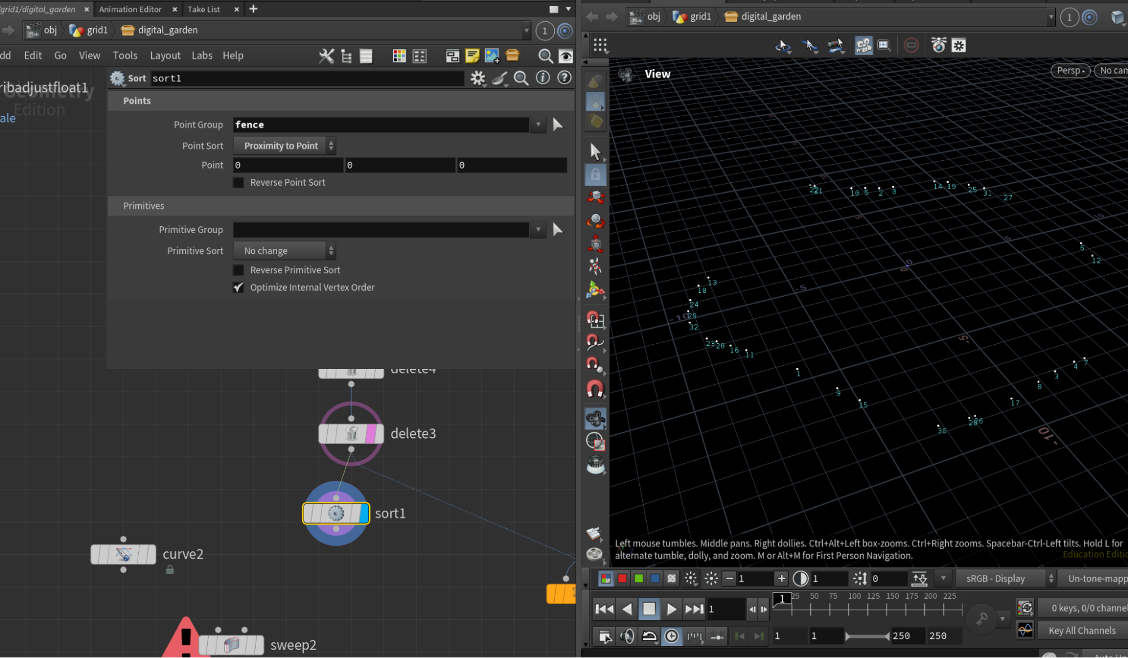Image resolution: width=1128 pixels, height=658 pixels.
Task: Open the Primitive Sort No change dropdown
Action: [x=284, y=251]
